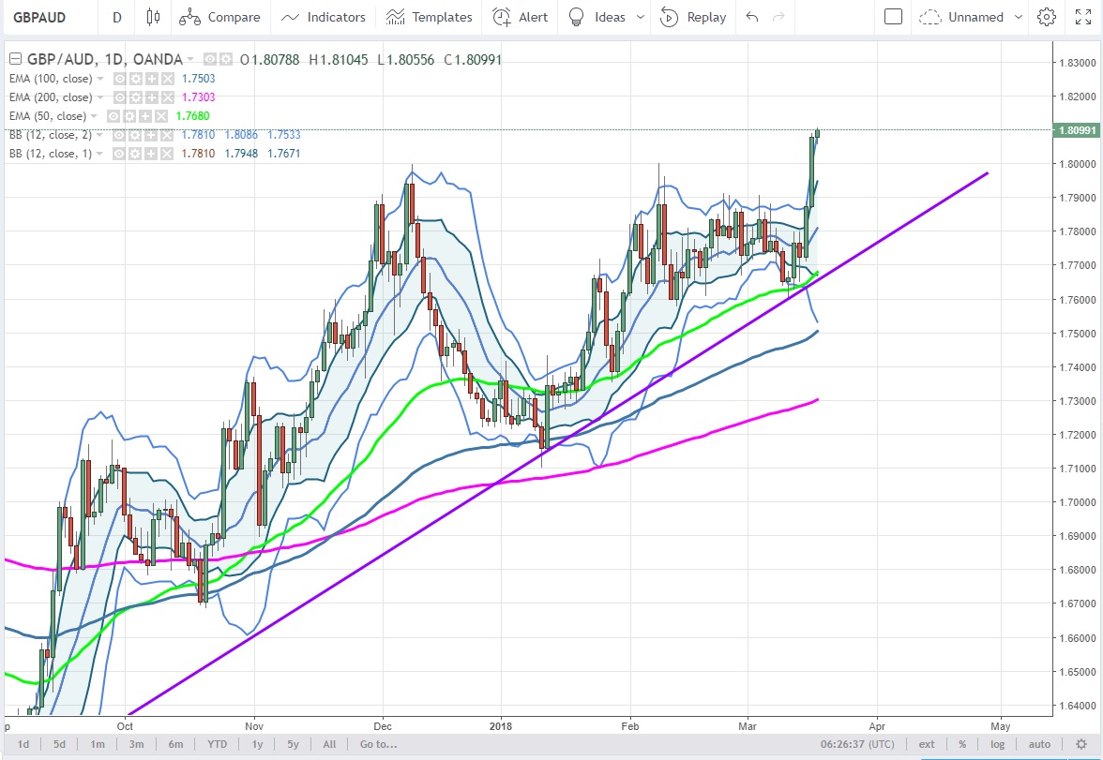Viewport: 1103px width, 760px height.
Task: Open the candlestick chart style selector
Action: 153,17
